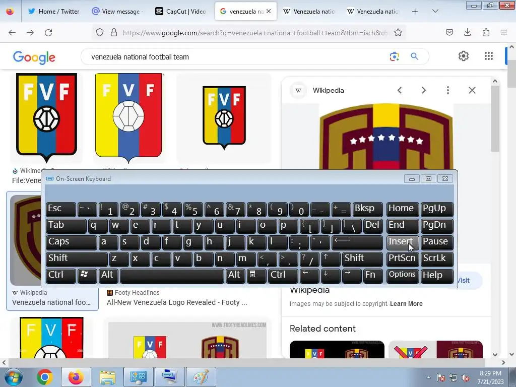
Task: Open the extensions puzzle icon
Action: [x=486, y=32]
